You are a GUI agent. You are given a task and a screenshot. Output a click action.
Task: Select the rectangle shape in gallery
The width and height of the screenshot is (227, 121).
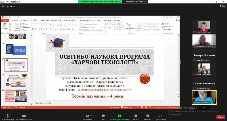[115, 24]
